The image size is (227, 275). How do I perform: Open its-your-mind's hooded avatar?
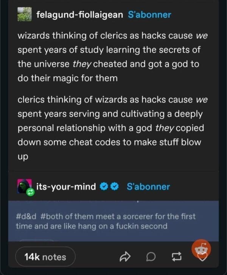point(25,186)
